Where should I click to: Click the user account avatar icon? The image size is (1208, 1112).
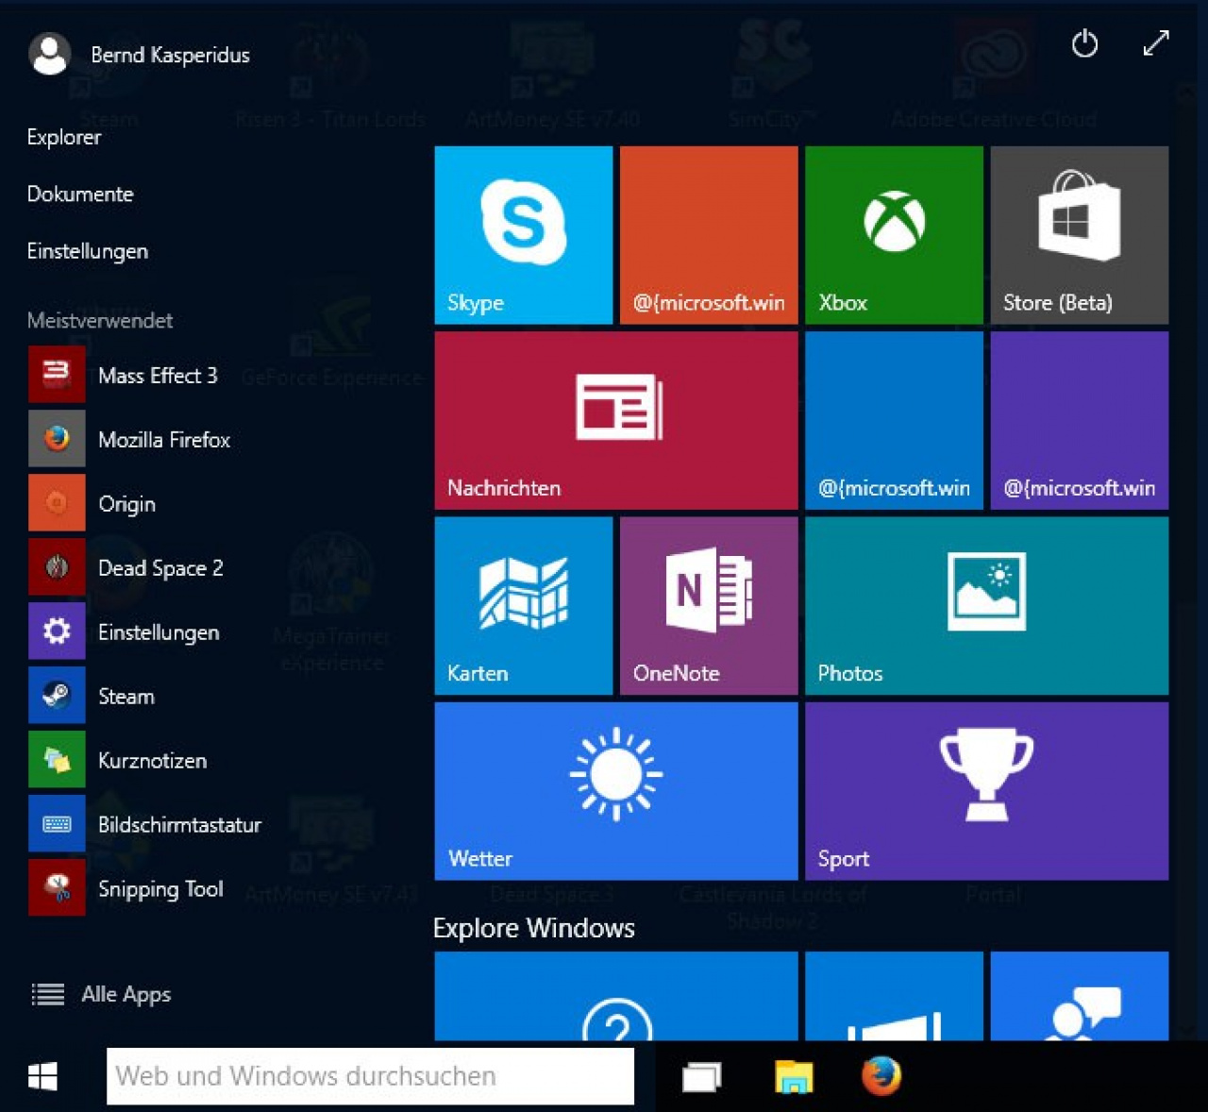pyautogui.click(x=50, y=54)
